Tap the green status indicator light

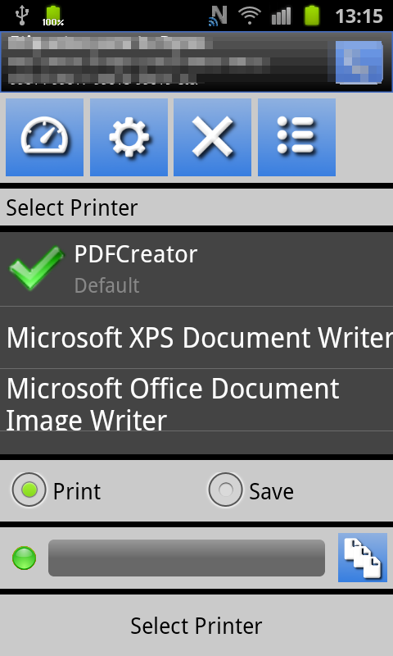pos(25,558)
